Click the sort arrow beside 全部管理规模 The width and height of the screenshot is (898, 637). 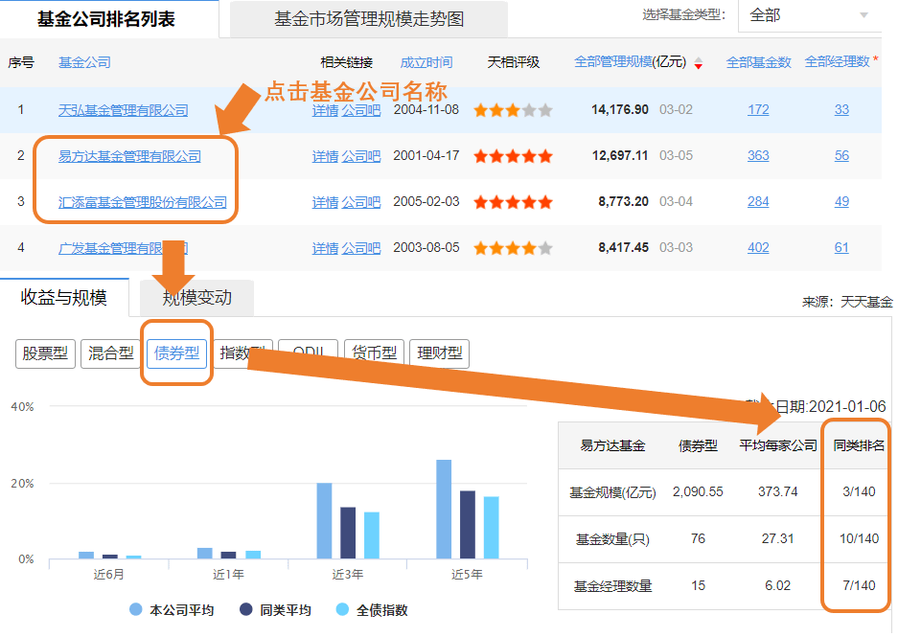tap(698, 63)
